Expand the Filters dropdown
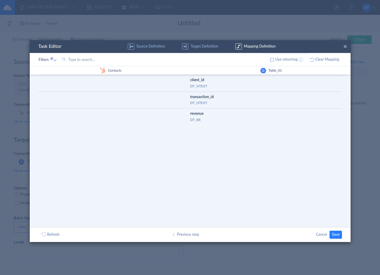The width and height of the screenshot is (380, 275). tap(48, 59)
